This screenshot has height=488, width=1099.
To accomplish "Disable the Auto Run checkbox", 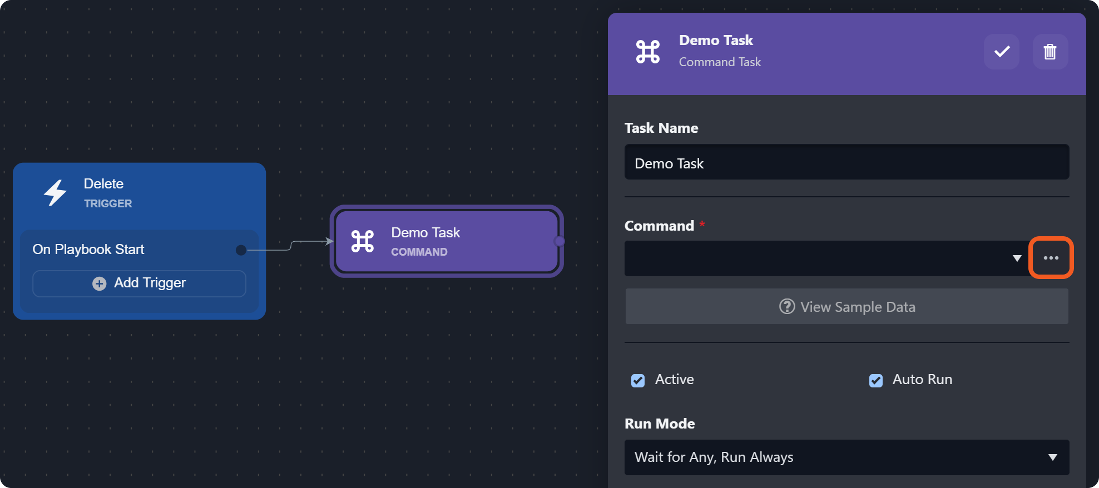I will (875, 380).
